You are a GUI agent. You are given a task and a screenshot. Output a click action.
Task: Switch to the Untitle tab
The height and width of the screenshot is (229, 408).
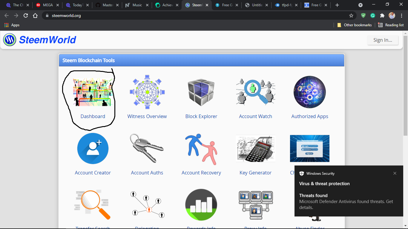pyautogui.click(x=256, y=5)
